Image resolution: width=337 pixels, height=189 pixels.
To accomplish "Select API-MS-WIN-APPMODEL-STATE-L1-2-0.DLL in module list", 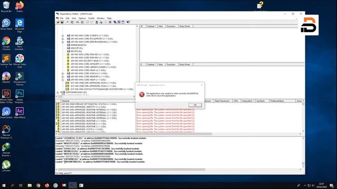I will pyautogui.click(x=83, y=129).
